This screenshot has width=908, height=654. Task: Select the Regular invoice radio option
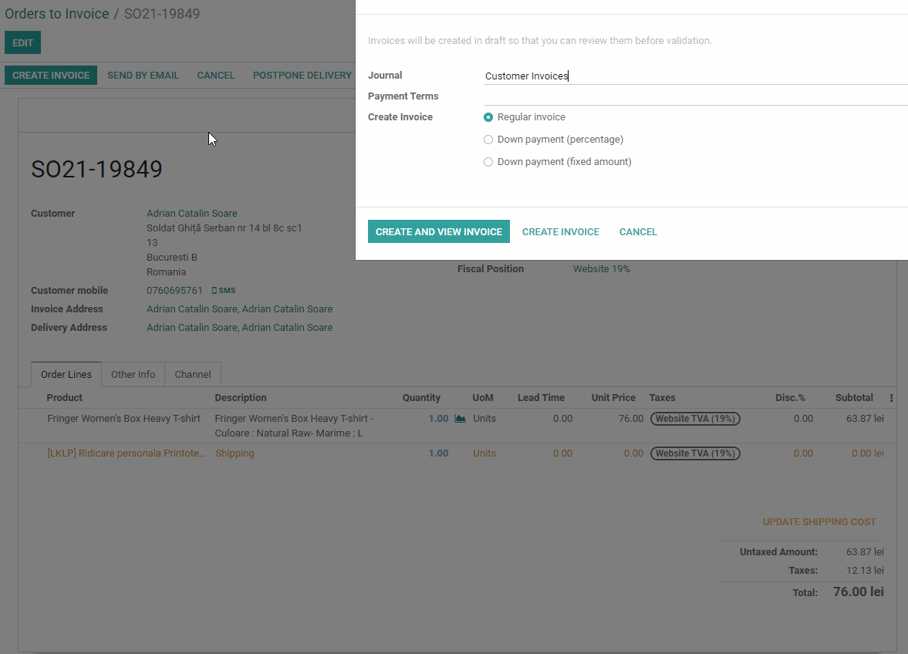pyautogui.click(x=488, y=117)
